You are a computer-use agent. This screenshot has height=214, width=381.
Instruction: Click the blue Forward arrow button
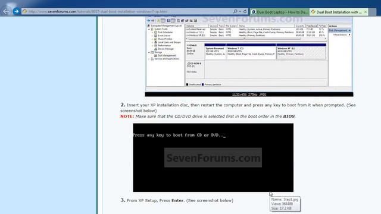(x=16, y=11)
